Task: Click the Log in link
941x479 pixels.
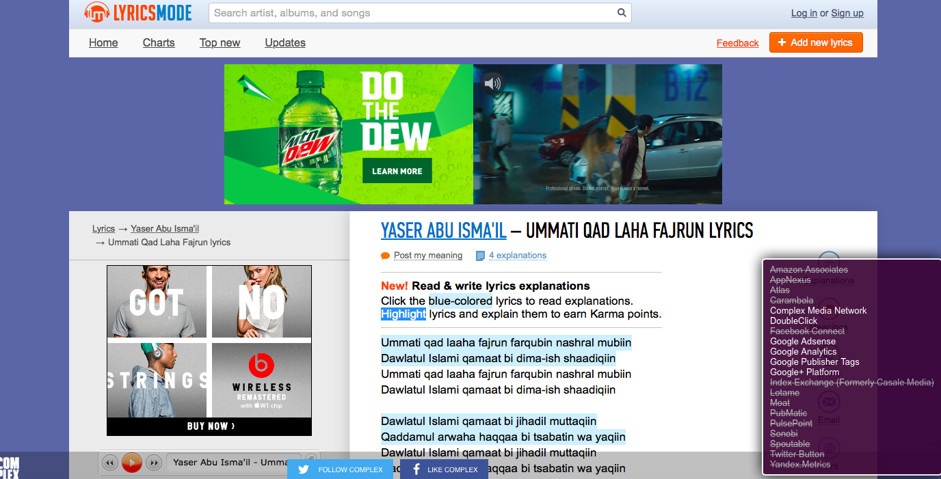Action: 804,13
